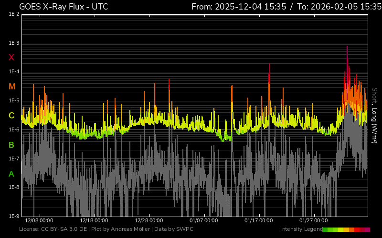Screen dimensions: 382x238
Task: Click the 12/28 00:00 time label
Action: coord(149,221)
